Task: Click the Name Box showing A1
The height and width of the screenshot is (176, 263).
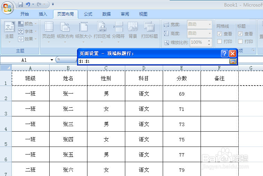Action: pos(25,60)
